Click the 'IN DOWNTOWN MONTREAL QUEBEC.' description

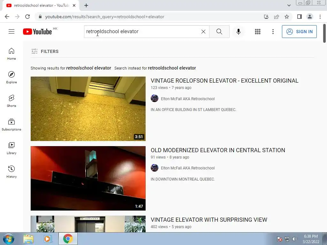click(x=183, y=179)
